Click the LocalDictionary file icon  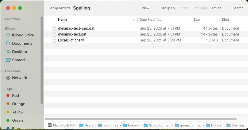pyautogui.click(x=54, y=40)
